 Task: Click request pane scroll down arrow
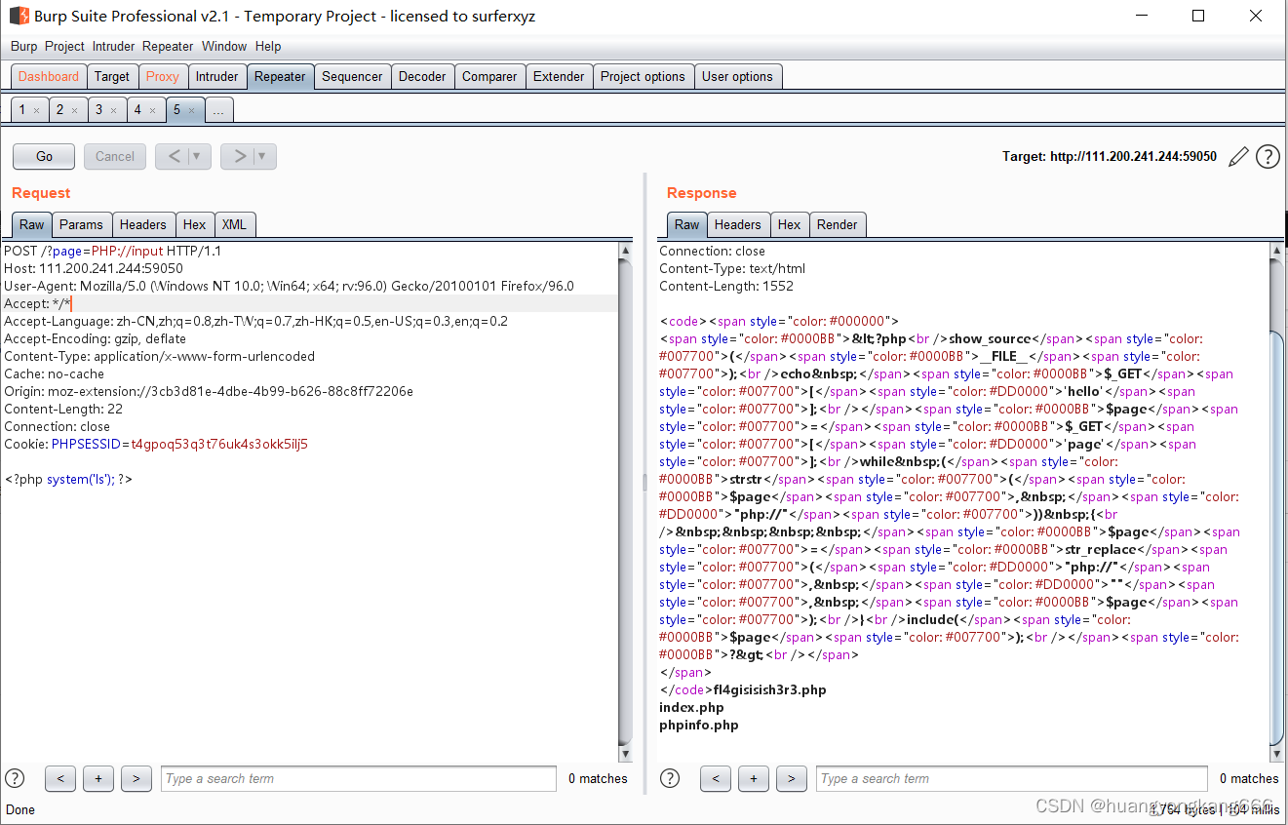[626, 753]
